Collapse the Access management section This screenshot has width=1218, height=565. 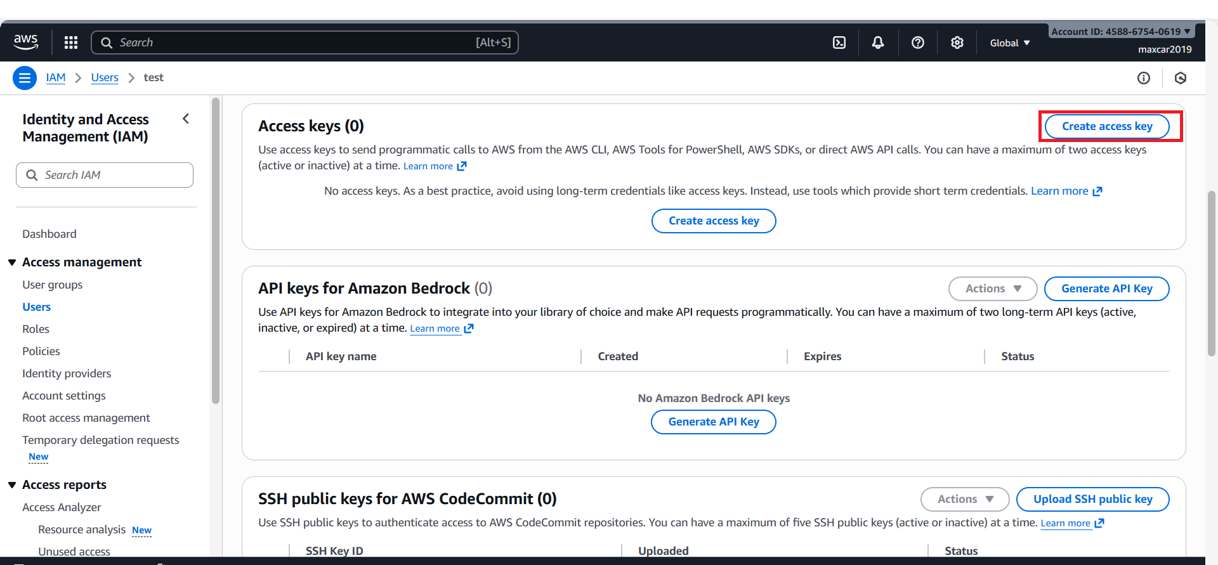click(x=12, y=263)
